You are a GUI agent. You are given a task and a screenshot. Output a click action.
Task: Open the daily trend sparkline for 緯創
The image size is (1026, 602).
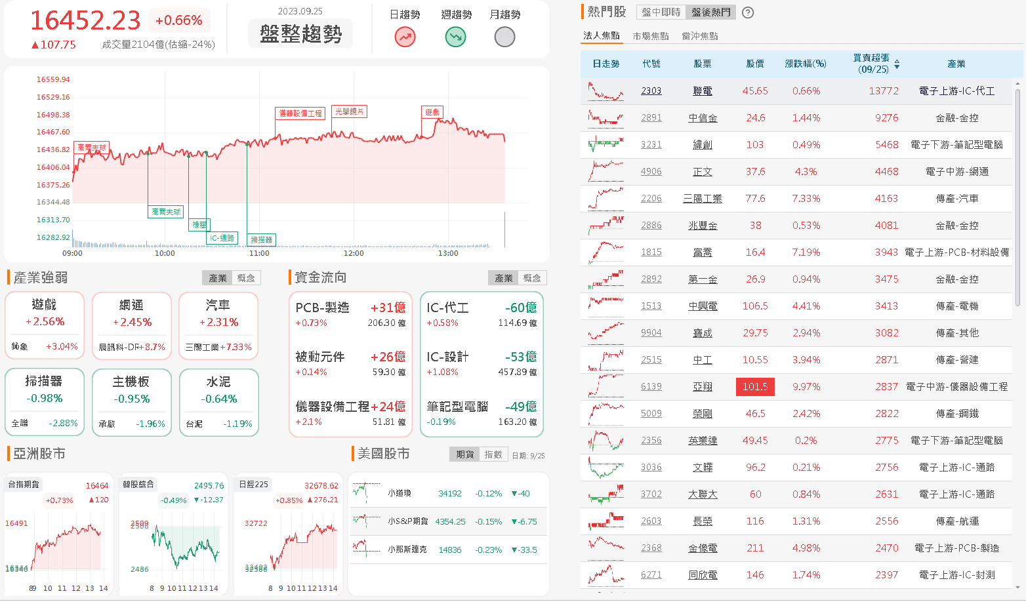tap(605, 145)
